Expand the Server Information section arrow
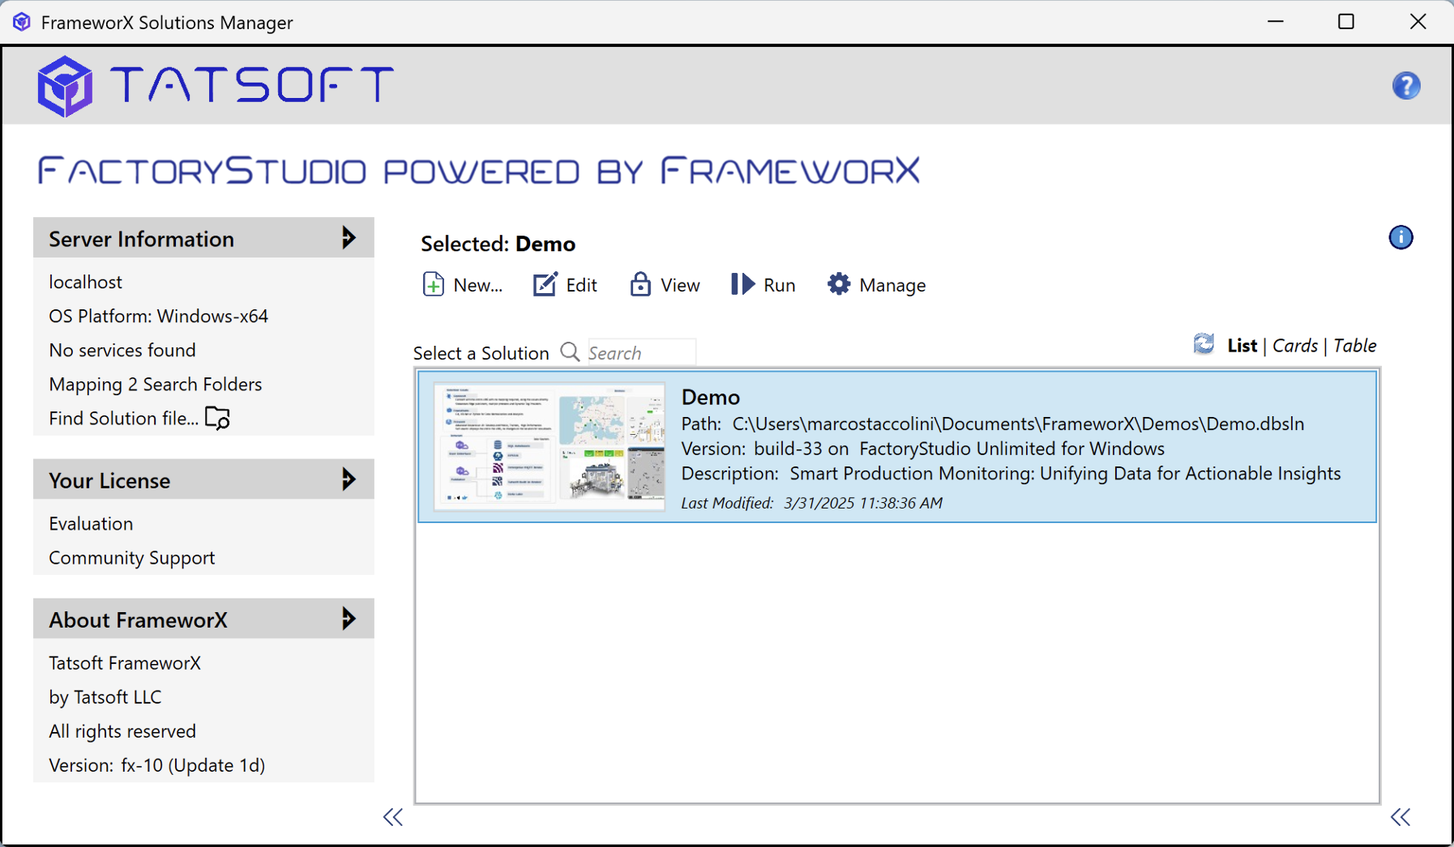The image size is (1454, 847). coord(349,238)
